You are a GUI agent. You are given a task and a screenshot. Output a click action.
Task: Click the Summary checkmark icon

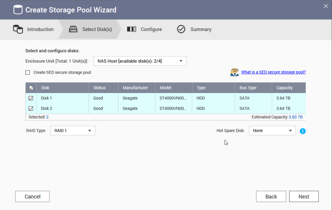tap(181, 29)
